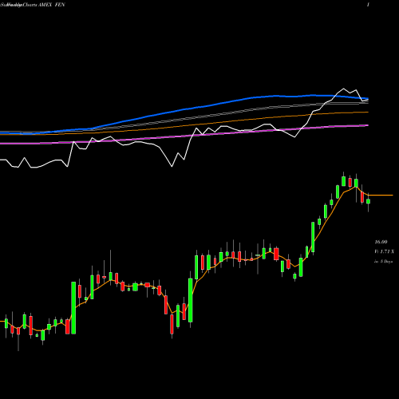Viewport: 399px width, 399px height.
Task: Click the small character at the top right corner
Action: click(368, 5)
